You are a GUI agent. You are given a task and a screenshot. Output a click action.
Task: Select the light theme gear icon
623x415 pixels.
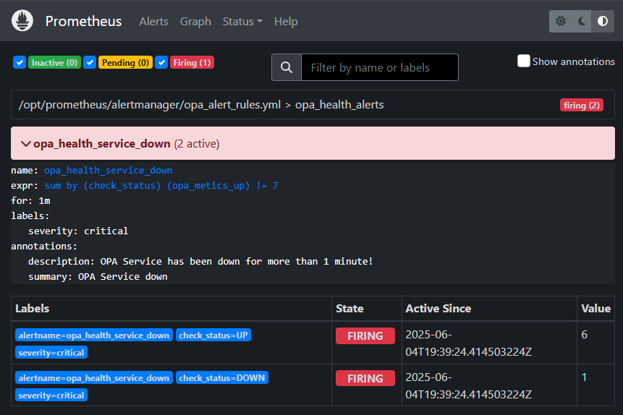(x=561, y=21)
